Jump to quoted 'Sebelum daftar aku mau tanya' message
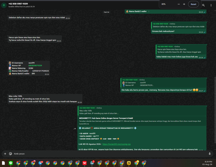216x167 pixels. click(178, 25)
